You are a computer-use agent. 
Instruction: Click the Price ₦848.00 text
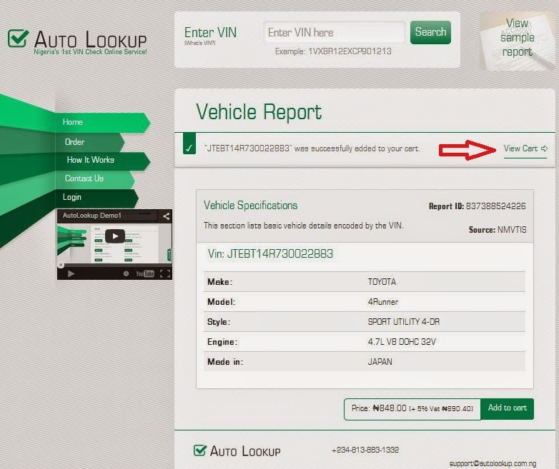[379, 408]
